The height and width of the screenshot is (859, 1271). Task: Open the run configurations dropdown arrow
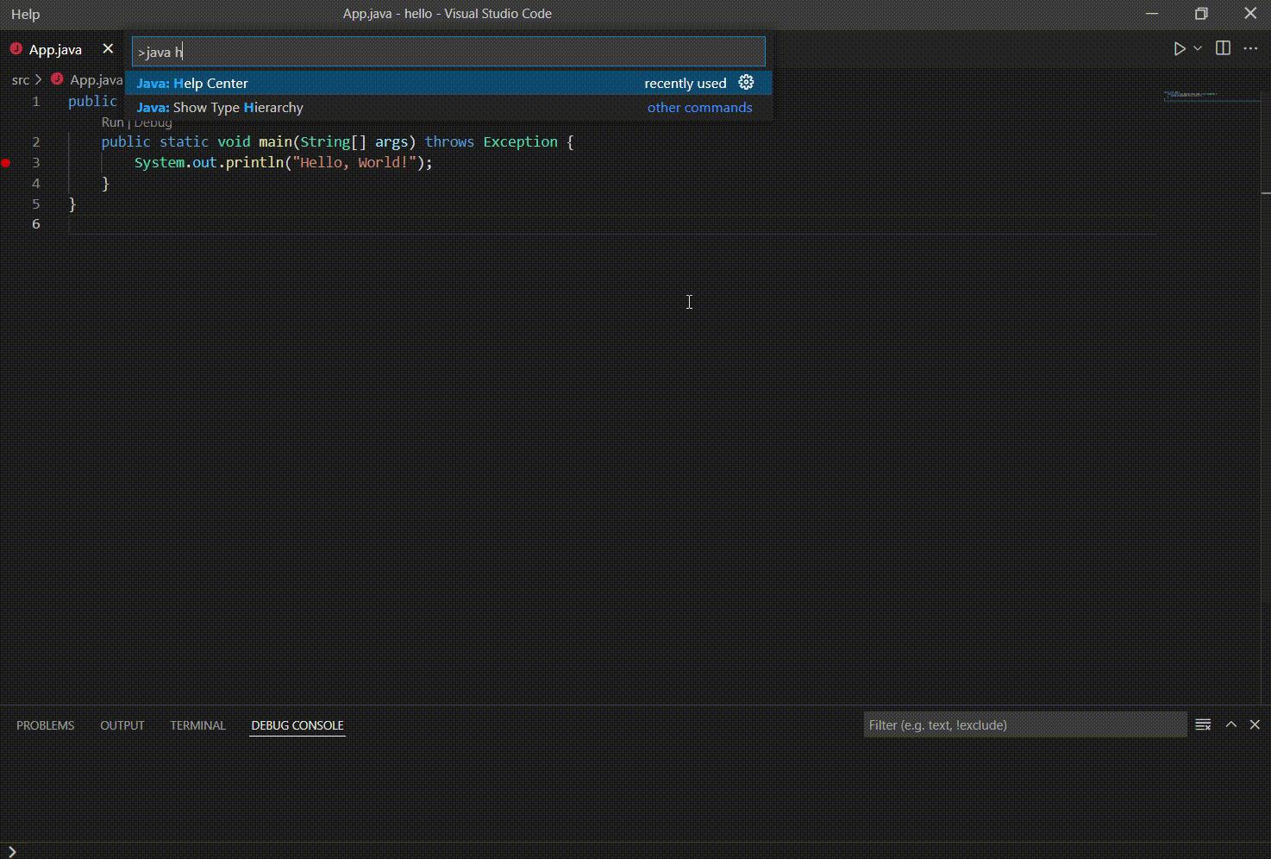(x=1197, y=48)
